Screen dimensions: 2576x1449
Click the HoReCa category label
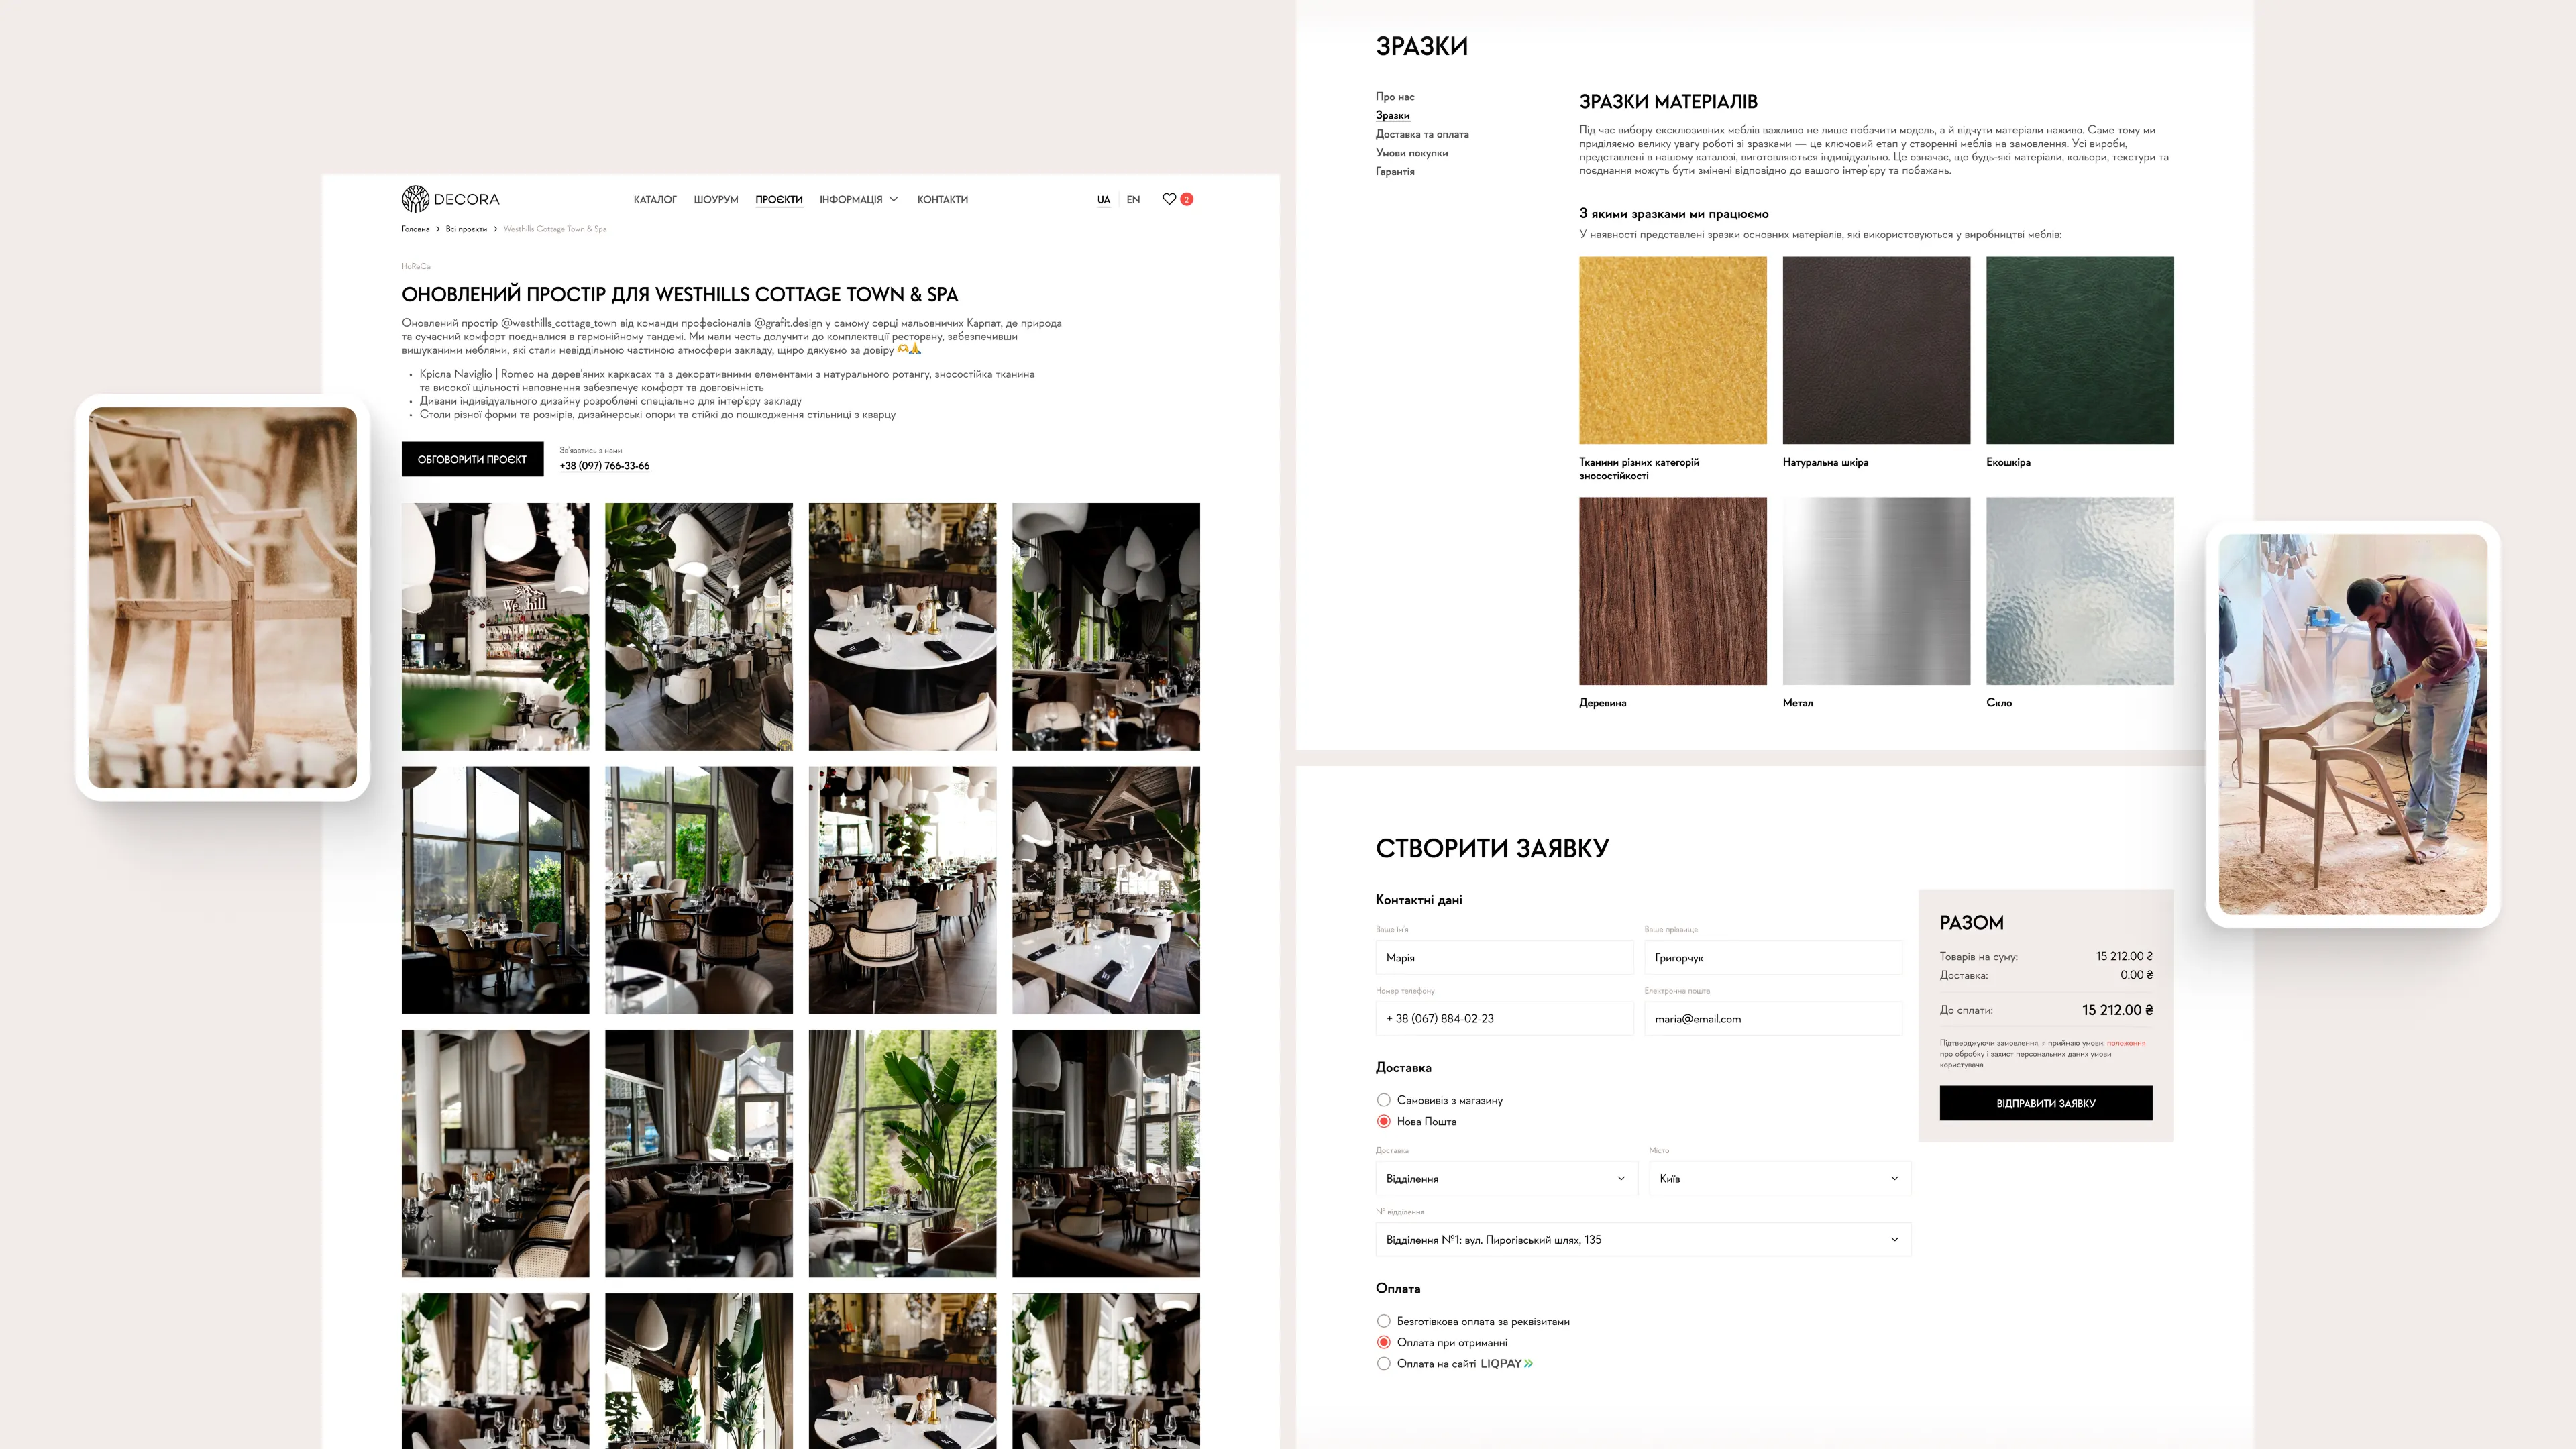coord(416,267)
